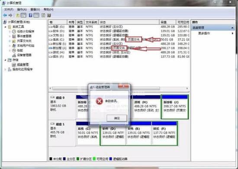Collapse the 磁盘管理 section in Actions pane
238x169 pixels.
tap(232, 28)
